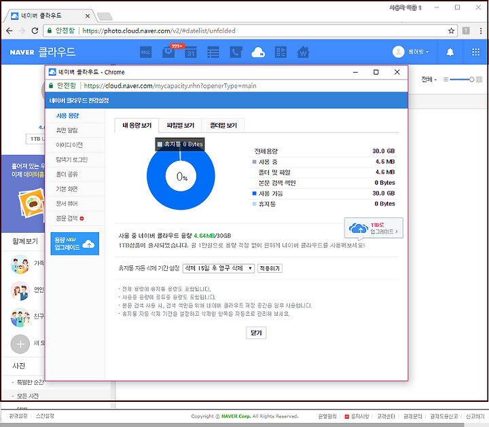This screenshot has width=489, height=427.
Task: Open Naver Mail icon with 999+ badge
Action: point(169,52)
